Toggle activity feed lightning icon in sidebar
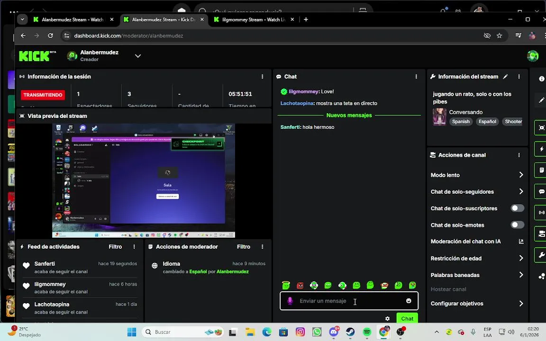Image resolution: width=546 pixels, height=341 pixels. pos(541,149)
